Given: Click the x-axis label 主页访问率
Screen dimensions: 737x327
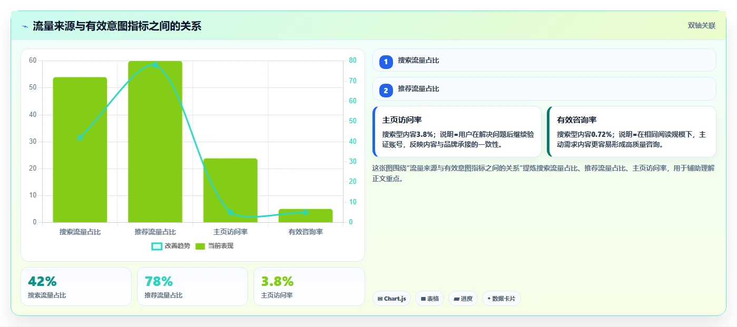Looking at the screenshot, I should [x=230, y=232].
